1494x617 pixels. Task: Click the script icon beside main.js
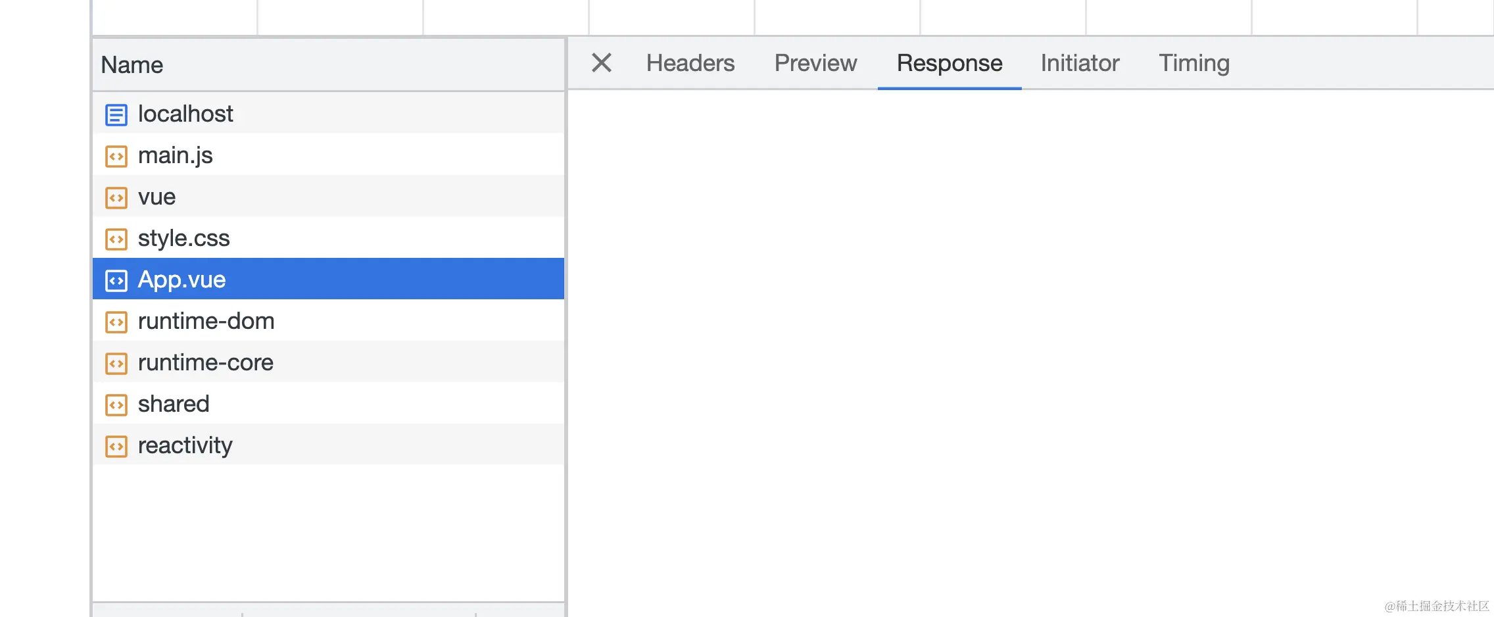coord(116,157)
